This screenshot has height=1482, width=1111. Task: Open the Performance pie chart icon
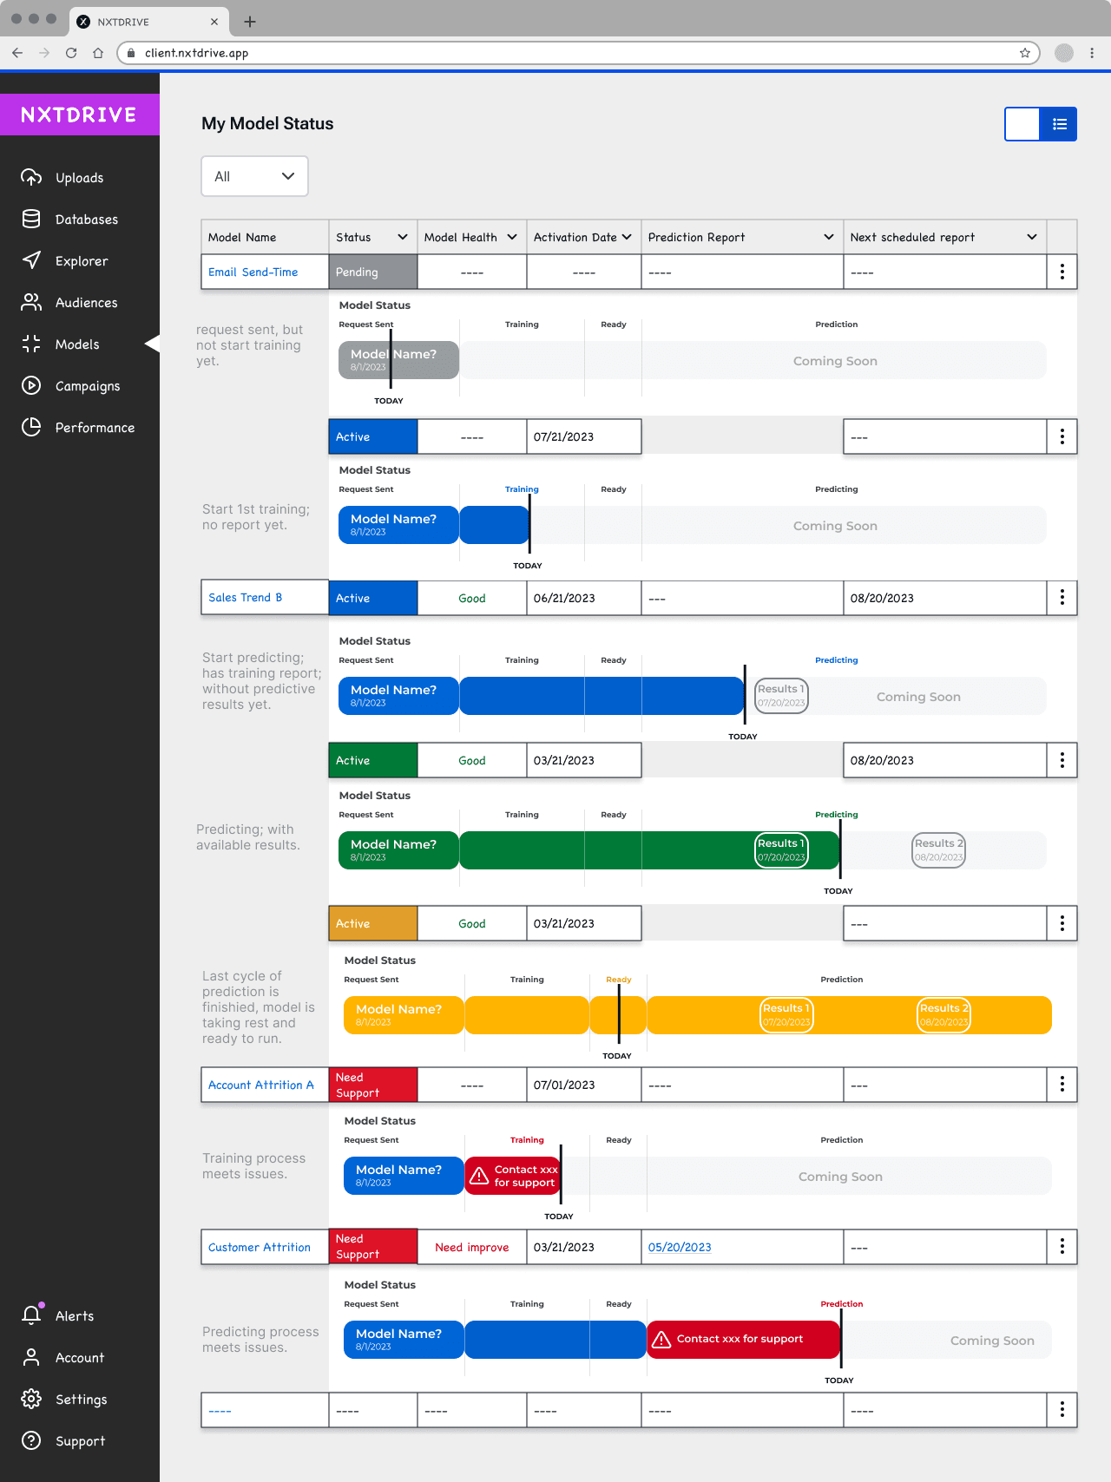pyautogui.click(x=31, y=427)
